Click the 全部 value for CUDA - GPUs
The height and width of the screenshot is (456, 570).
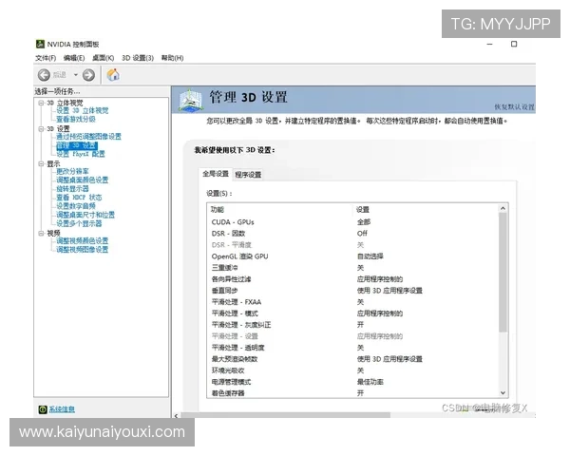click(x=364, y=222)
